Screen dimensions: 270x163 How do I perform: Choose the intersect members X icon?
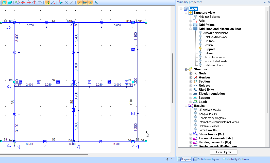tap(66, 3)
